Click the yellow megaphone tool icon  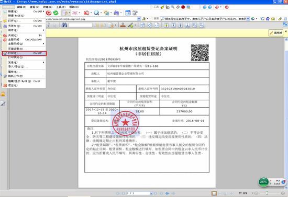point(162,7)
